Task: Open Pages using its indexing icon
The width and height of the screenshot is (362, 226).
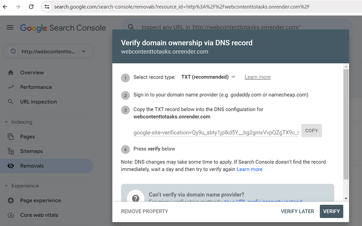Action: coord(11,137)
